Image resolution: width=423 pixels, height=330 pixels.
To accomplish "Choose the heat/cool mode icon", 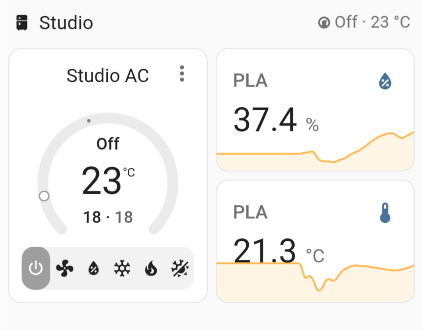I will pos(180,268).
